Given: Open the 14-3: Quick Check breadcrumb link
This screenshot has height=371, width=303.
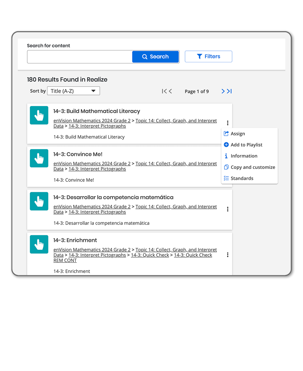Looking at the screenshot, I should pos(150,255).
